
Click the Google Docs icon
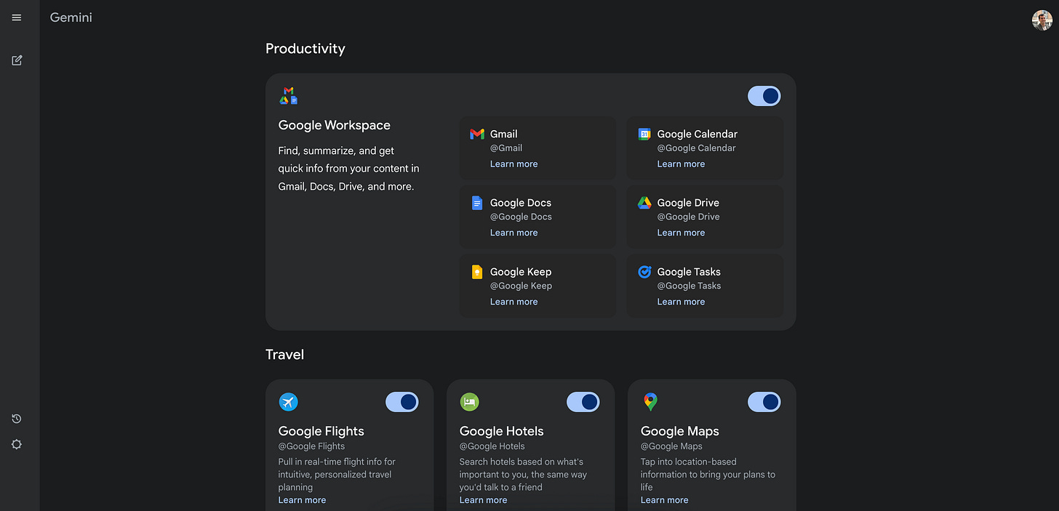pos(477,203)
